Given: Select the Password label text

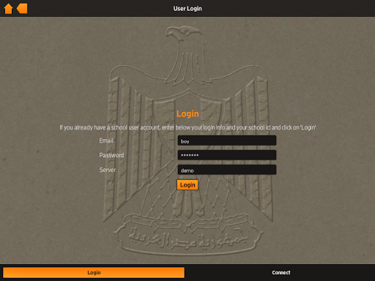Looking at the screenshot, I should click(x=111, y=155).
